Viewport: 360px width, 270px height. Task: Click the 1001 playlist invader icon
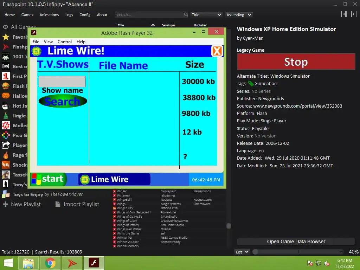click(x=6, y=57)
